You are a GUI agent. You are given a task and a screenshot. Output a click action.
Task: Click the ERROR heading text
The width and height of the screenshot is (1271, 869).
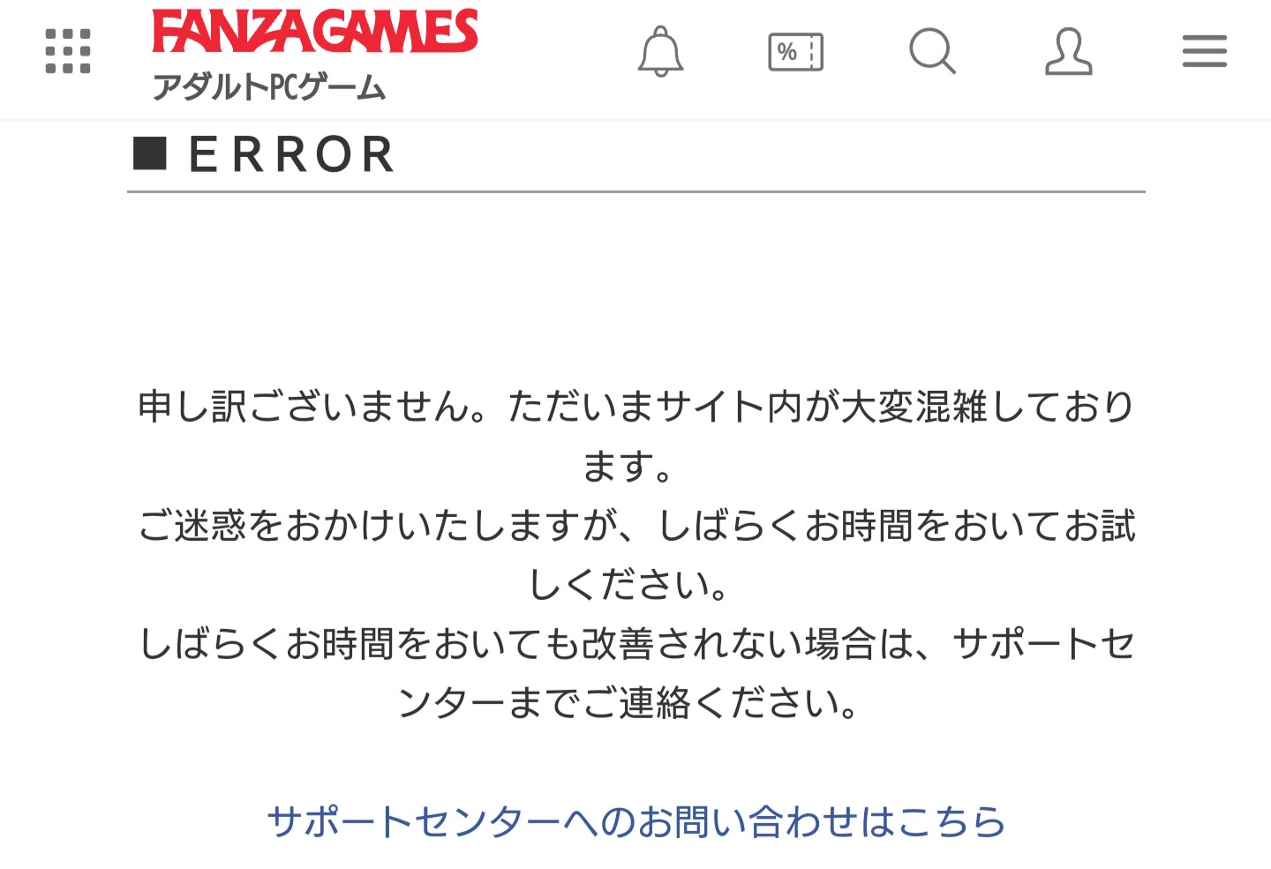coord(291,154)
